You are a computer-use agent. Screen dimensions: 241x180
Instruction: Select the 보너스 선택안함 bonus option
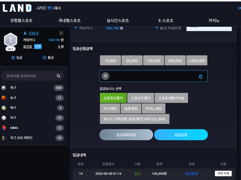(x=135, y=119)
